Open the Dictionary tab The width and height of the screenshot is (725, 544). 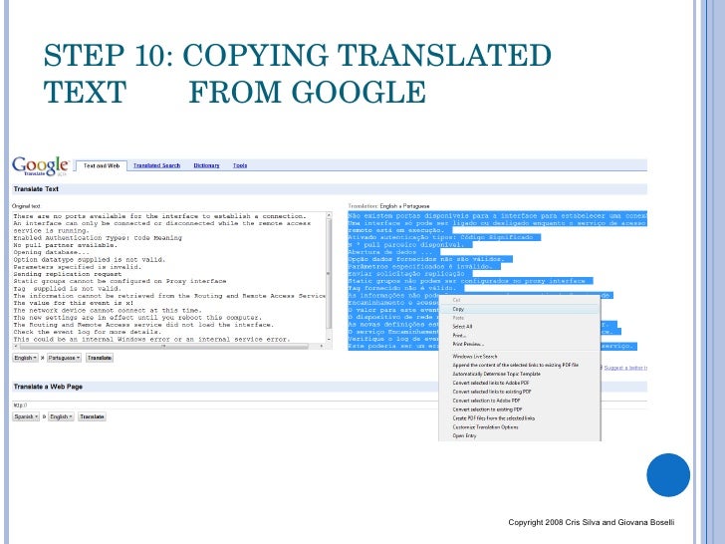coord(206,165)
